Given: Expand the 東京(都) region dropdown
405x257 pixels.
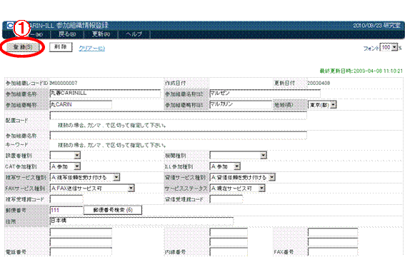Looking at the screenshot, I should tap(322, 105).
